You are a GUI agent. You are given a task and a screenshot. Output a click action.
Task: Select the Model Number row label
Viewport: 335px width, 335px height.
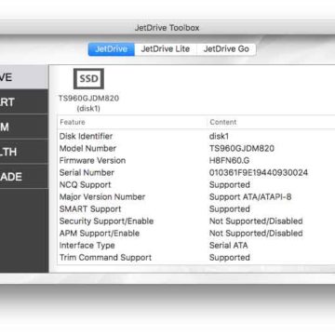click(x=87, y=148)
